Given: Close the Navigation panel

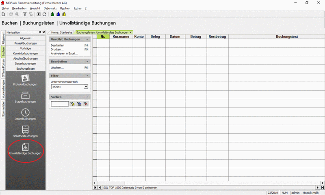Looking at the screenshot, I should coord(43,32).
